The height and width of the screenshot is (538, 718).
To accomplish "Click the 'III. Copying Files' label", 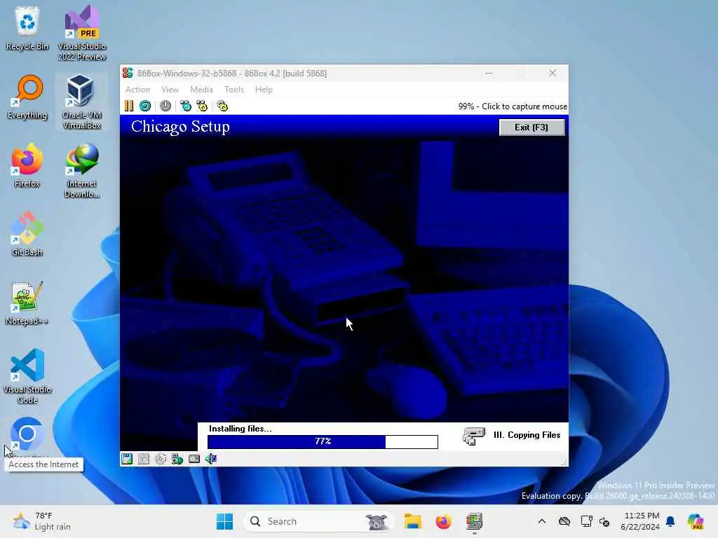I will 527,435.
